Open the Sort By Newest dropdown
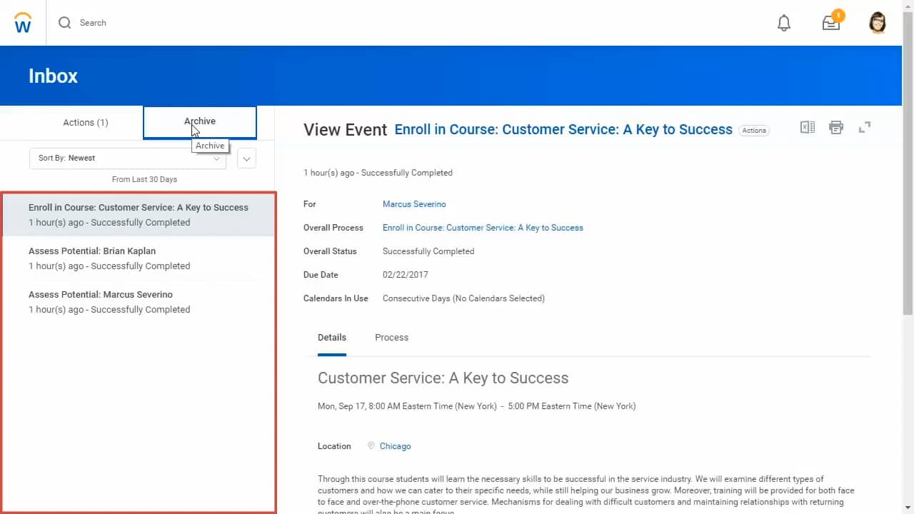 (x=128, y=158)
